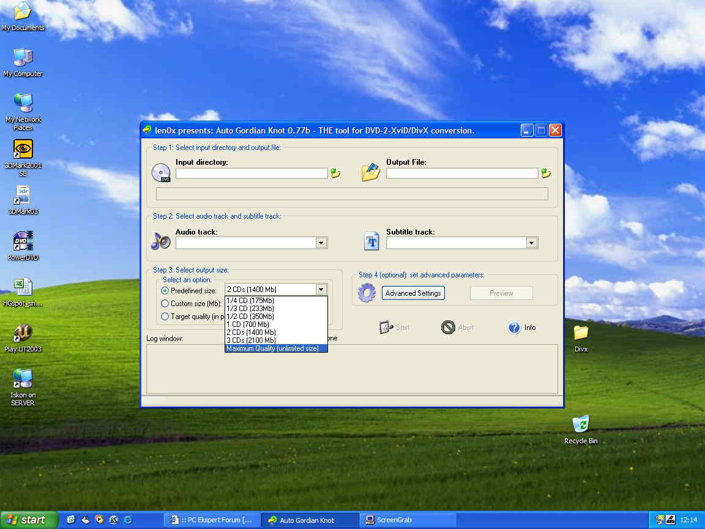Click the Advanced Settings button
This screenshot has height=529, width=705.
413,293
